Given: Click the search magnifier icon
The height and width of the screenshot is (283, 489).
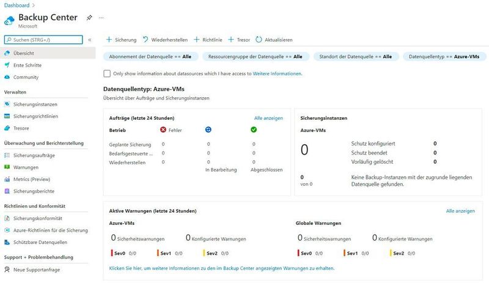Looking at the screenshot, I should click(9, 40).
